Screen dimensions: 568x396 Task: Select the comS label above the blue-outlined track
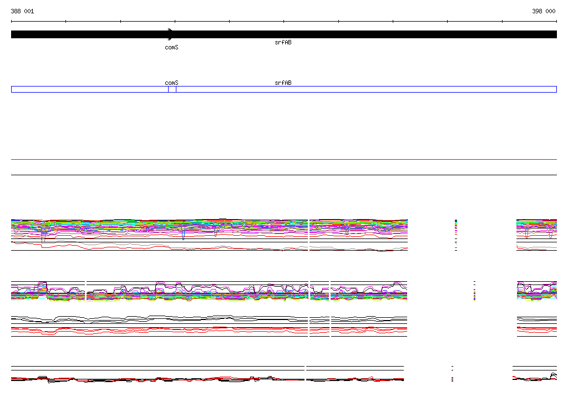pyautogui.click(x=171, y=83)
